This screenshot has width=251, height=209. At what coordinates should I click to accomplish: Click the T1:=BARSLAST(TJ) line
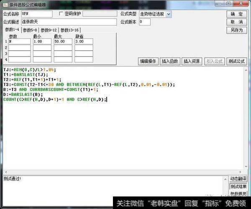point(26,75)
